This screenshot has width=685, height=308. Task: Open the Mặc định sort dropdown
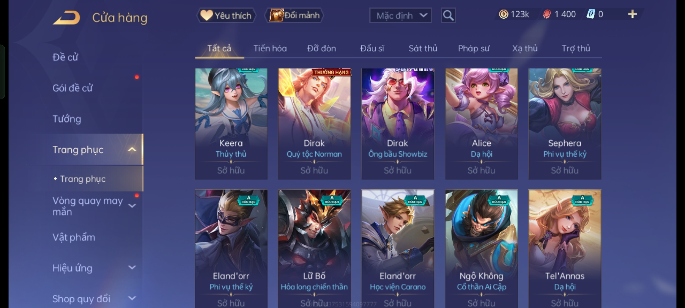[x=400, y=15]
